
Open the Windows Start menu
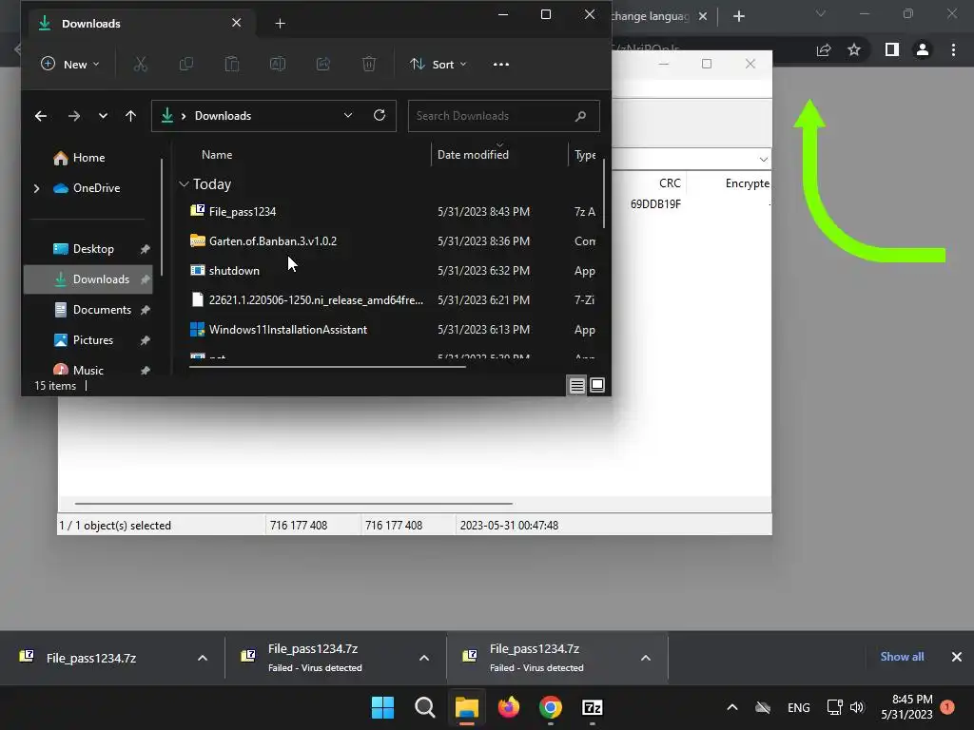382,707
